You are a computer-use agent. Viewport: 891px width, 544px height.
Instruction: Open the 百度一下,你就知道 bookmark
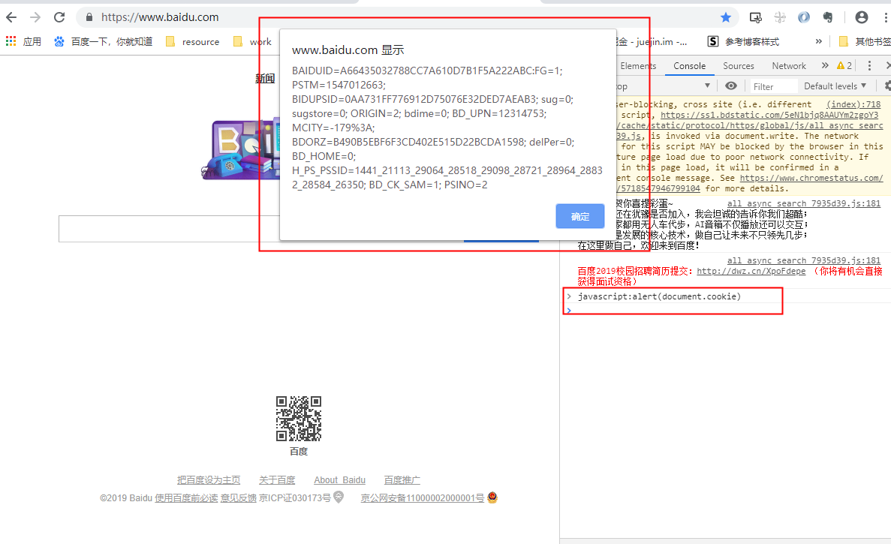pyautogui.click(x=104, y=41)
